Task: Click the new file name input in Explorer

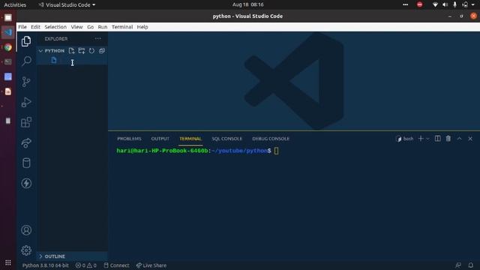Action: [x=82, y=60]
